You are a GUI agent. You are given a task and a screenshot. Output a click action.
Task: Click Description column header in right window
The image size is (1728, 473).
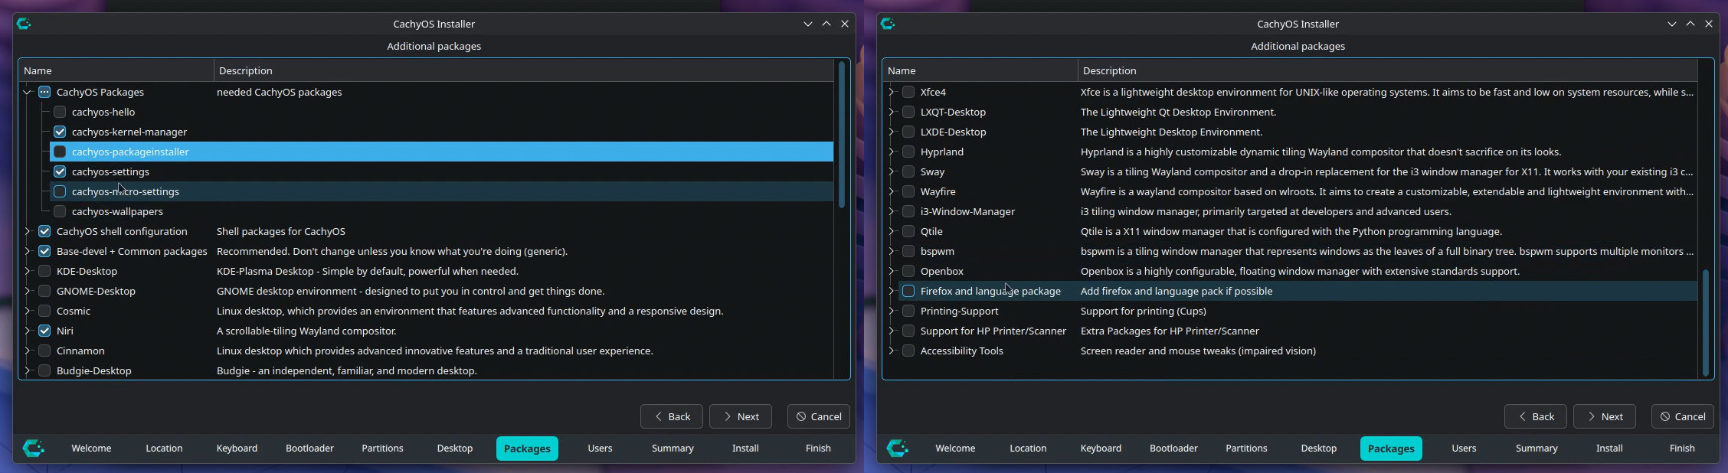tap(1387, 70)
